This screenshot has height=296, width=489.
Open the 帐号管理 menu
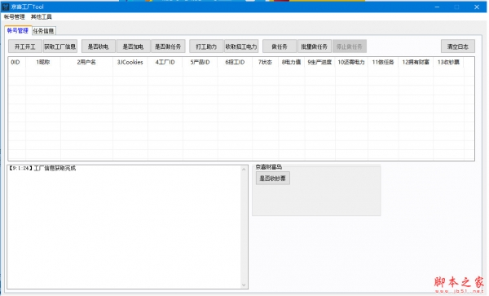[x=15, y=17]
